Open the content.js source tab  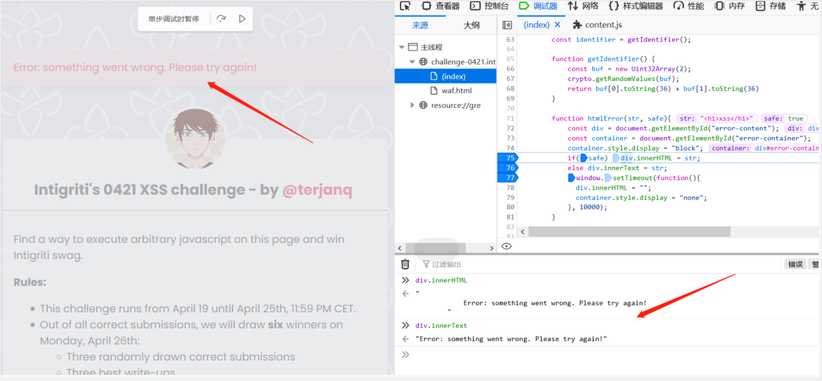pyautogui.click(x=598, y=25)
